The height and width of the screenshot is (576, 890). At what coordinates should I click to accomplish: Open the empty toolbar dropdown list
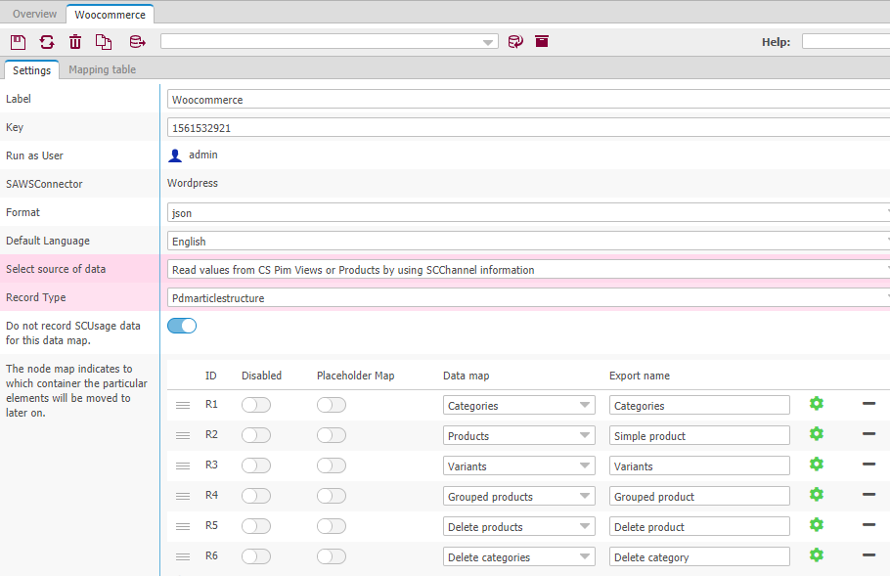330,41
